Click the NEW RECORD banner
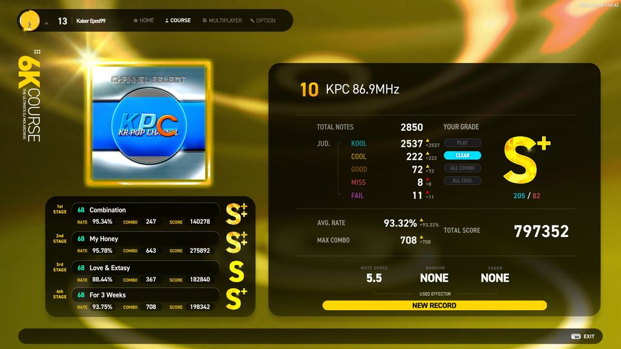Viewport: 621px width, 349px height. tap(434, 305)
